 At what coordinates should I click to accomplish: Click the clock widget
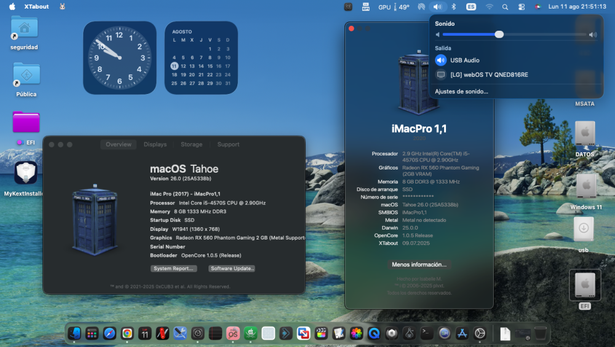point(120,58)
